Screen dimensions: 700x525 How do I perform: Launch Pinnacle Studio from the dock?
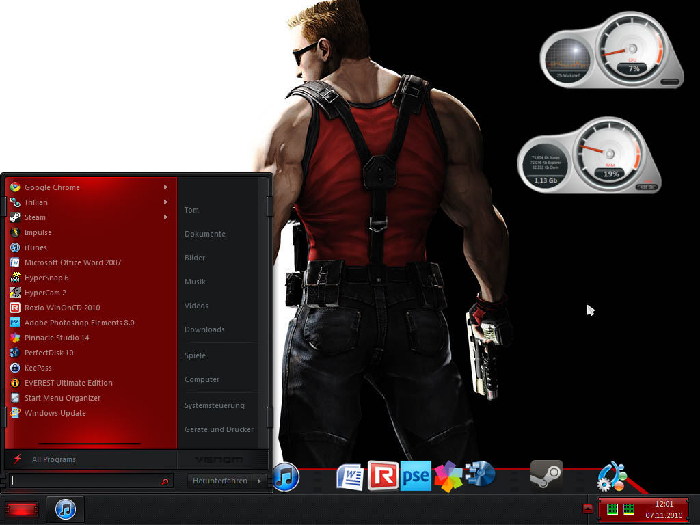point(448,476)
